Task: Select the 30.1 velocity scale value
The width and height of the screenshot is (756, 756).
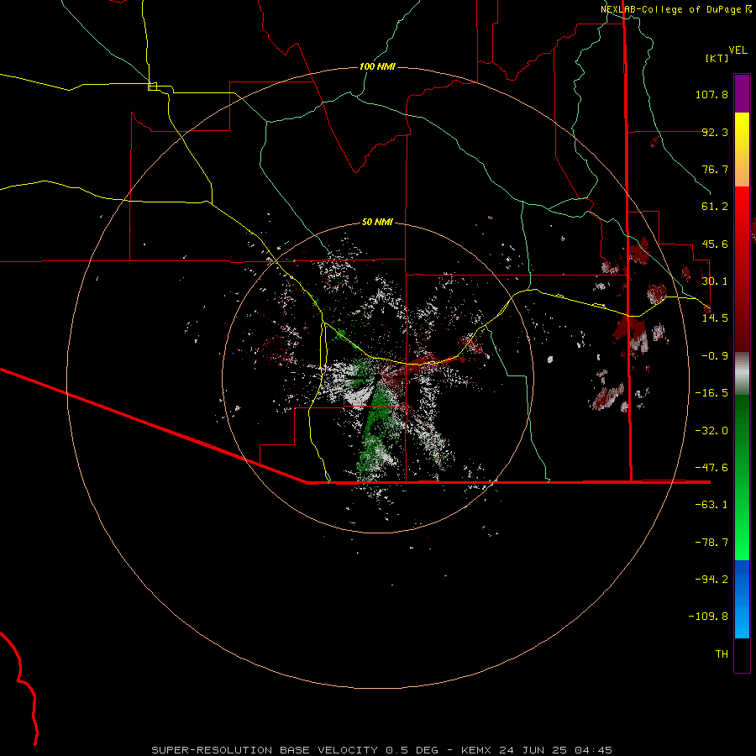Action: (x=715, y=281)
